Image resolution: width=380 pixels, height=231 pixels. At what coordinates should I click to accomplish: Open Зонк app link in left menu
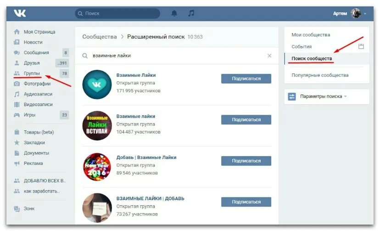click(x=29, y=208)
